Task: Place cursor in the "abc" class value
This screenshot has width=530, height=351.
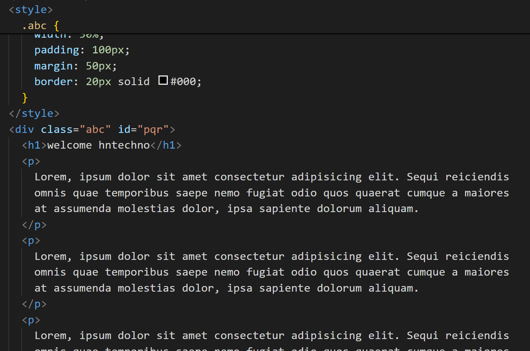Action: [x=95, y=130]
